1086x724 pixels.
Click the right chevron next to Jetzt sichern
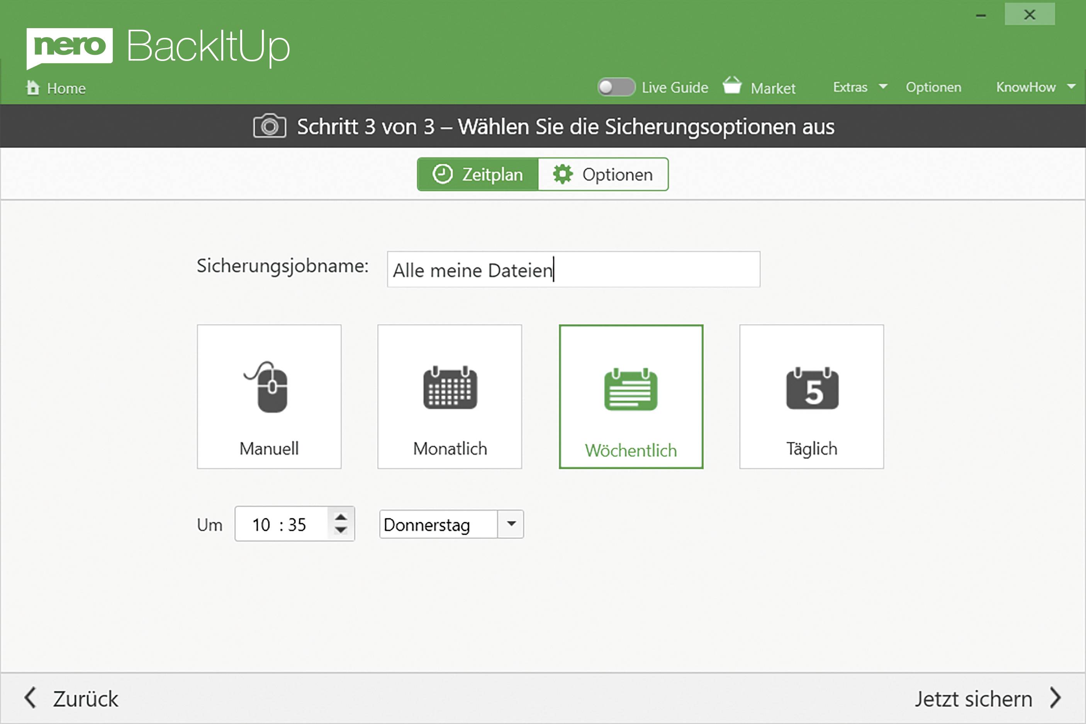pos(1056,697)
